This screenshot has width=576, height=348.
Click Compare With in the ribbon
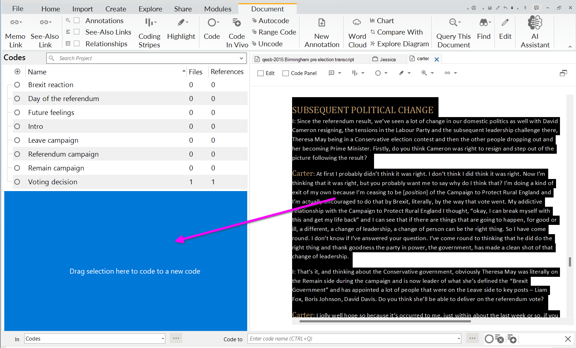[399, 32]
